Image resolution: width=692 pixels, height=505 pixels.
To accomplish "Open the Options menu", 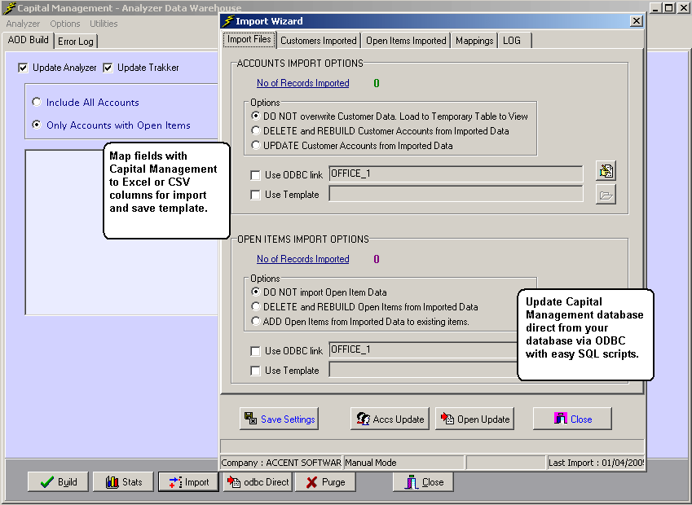I will tap(65, 24).
